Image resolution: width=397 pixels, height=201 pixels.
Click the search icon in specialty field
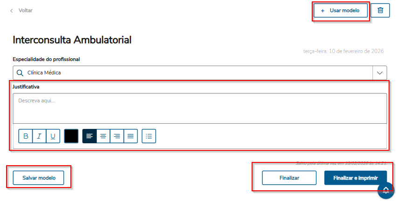pyautogui.click(x=20, y=73)
